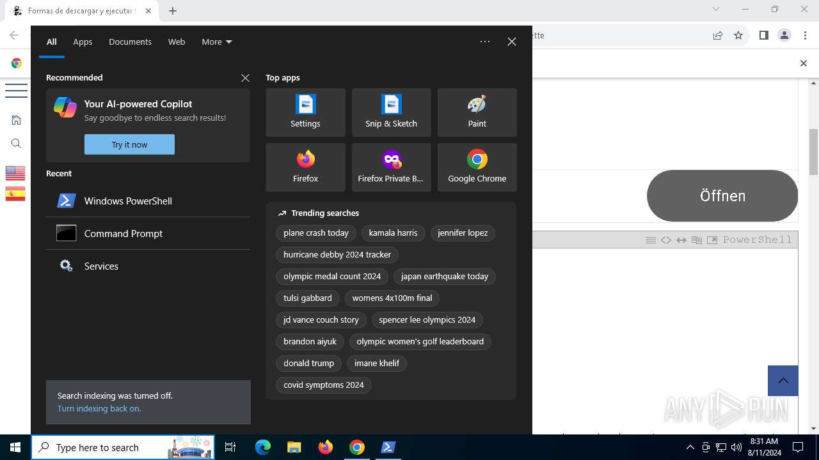Open Firefox Private Browsing tile

pyautogui.click(x=391, y=167)
